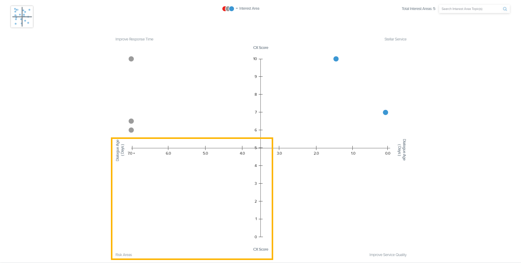Click the left Dialogue Age (Days) axis label
Viewport: 521px width, 263px height.
pos(120,150)
